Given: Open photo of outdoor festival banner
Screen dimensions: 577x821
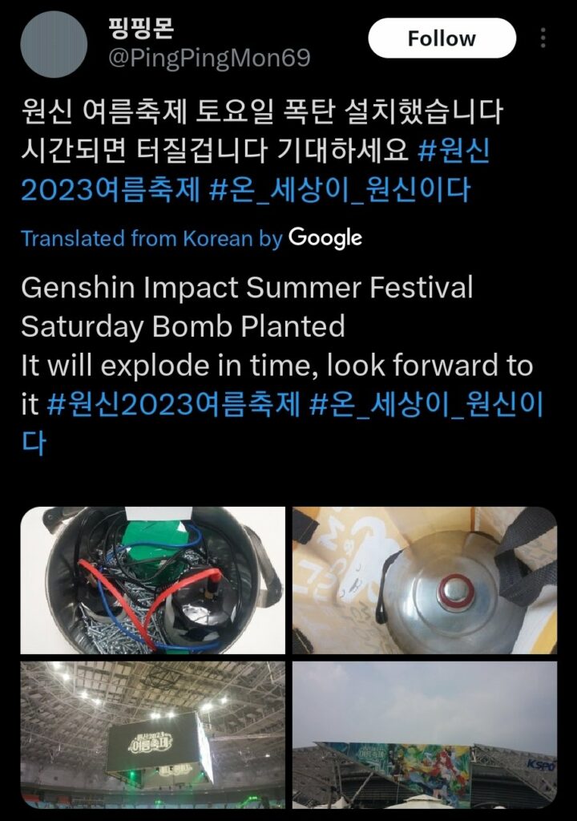Looking at the screenshot, I should [x=425, y=734].
